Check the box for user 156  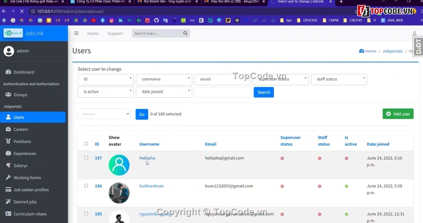(86, 186)
